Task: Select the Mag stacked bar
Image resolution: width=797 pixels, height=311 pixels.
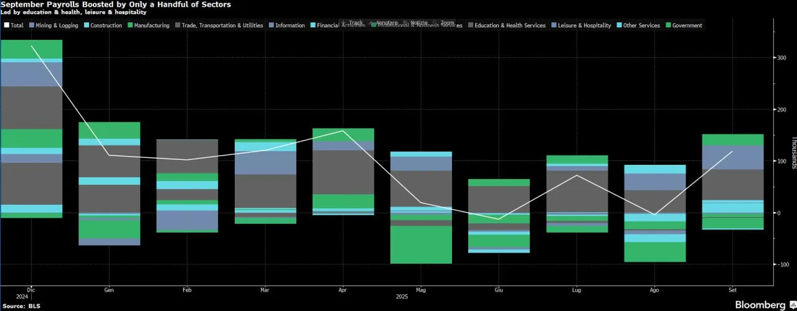Action: [x=421, y=207]
